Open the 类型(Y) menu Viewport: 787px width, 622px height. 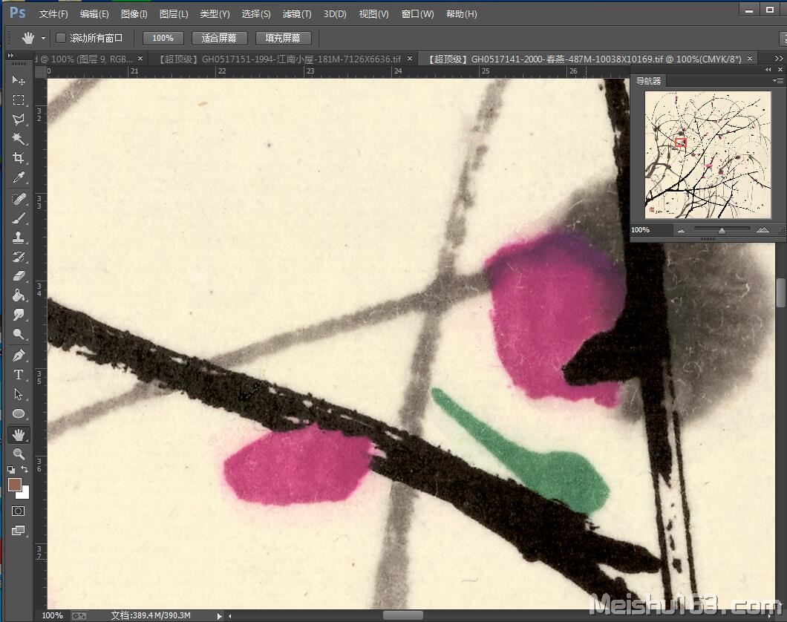[x=215, y=14]
